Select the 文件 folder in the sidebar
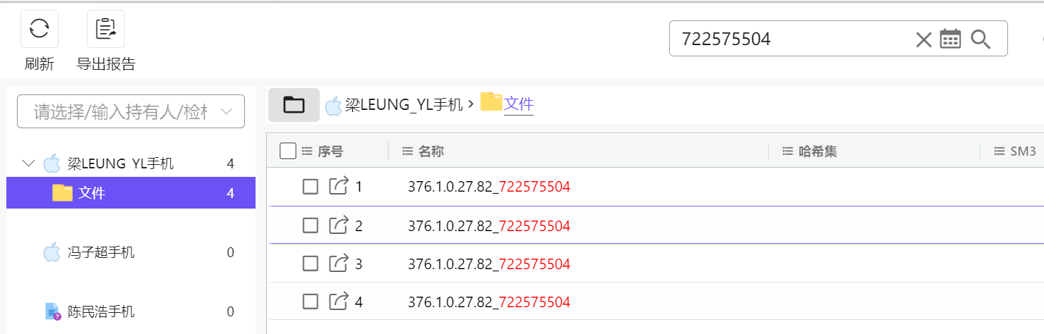 tap(92, 193)
